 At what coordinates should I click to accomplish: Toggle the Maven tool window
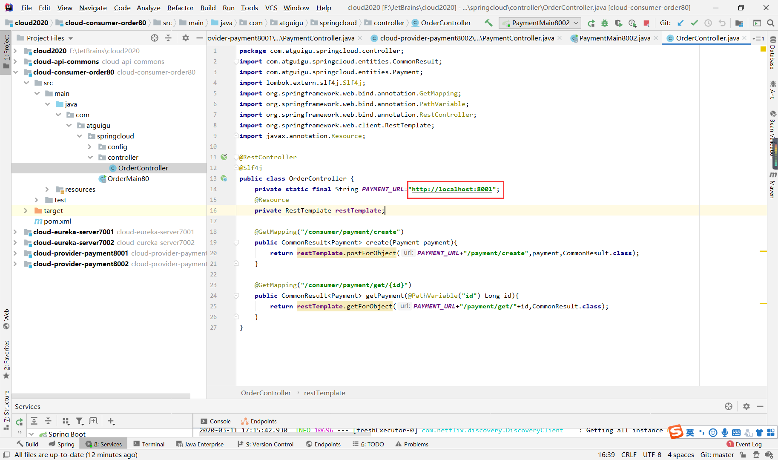click(772, 185)
